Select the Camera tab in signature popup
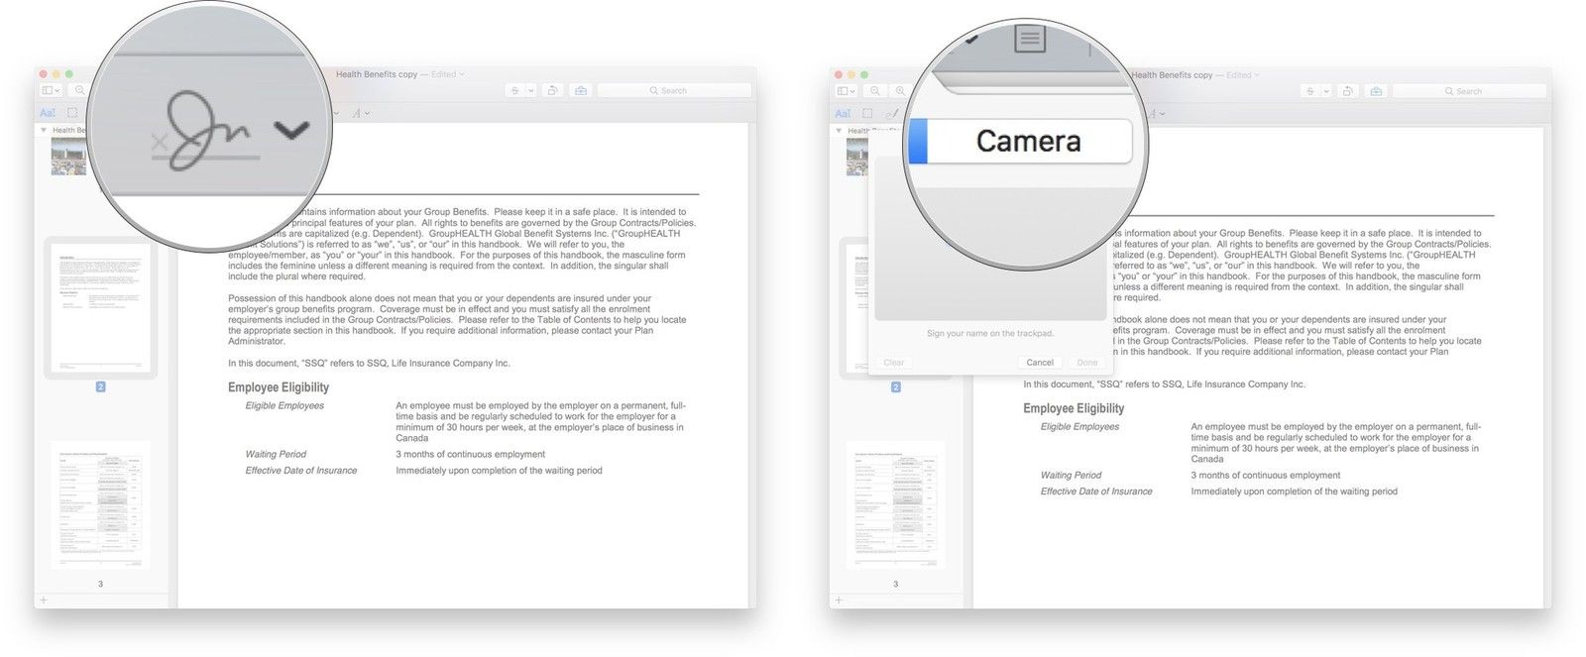This screenshot has height=657, width=1586. (1027, 142)
